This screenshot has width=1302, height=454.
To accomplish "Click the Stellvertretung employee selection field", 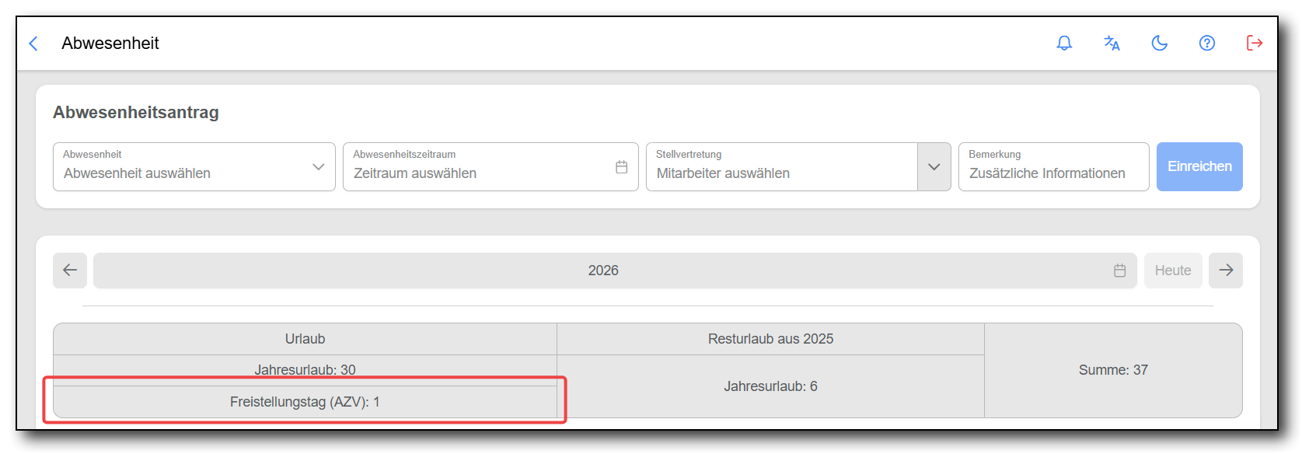I will 782,166.
